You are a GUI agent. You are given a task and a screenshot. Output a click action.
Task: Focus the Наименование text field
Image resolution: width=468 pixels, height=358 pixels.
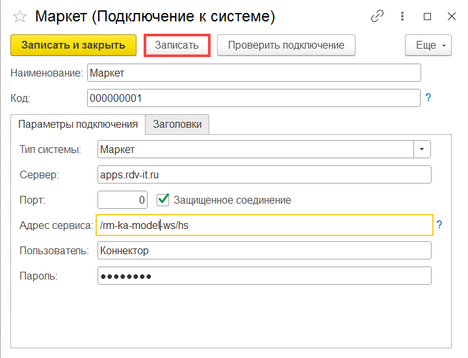[253, 73]
